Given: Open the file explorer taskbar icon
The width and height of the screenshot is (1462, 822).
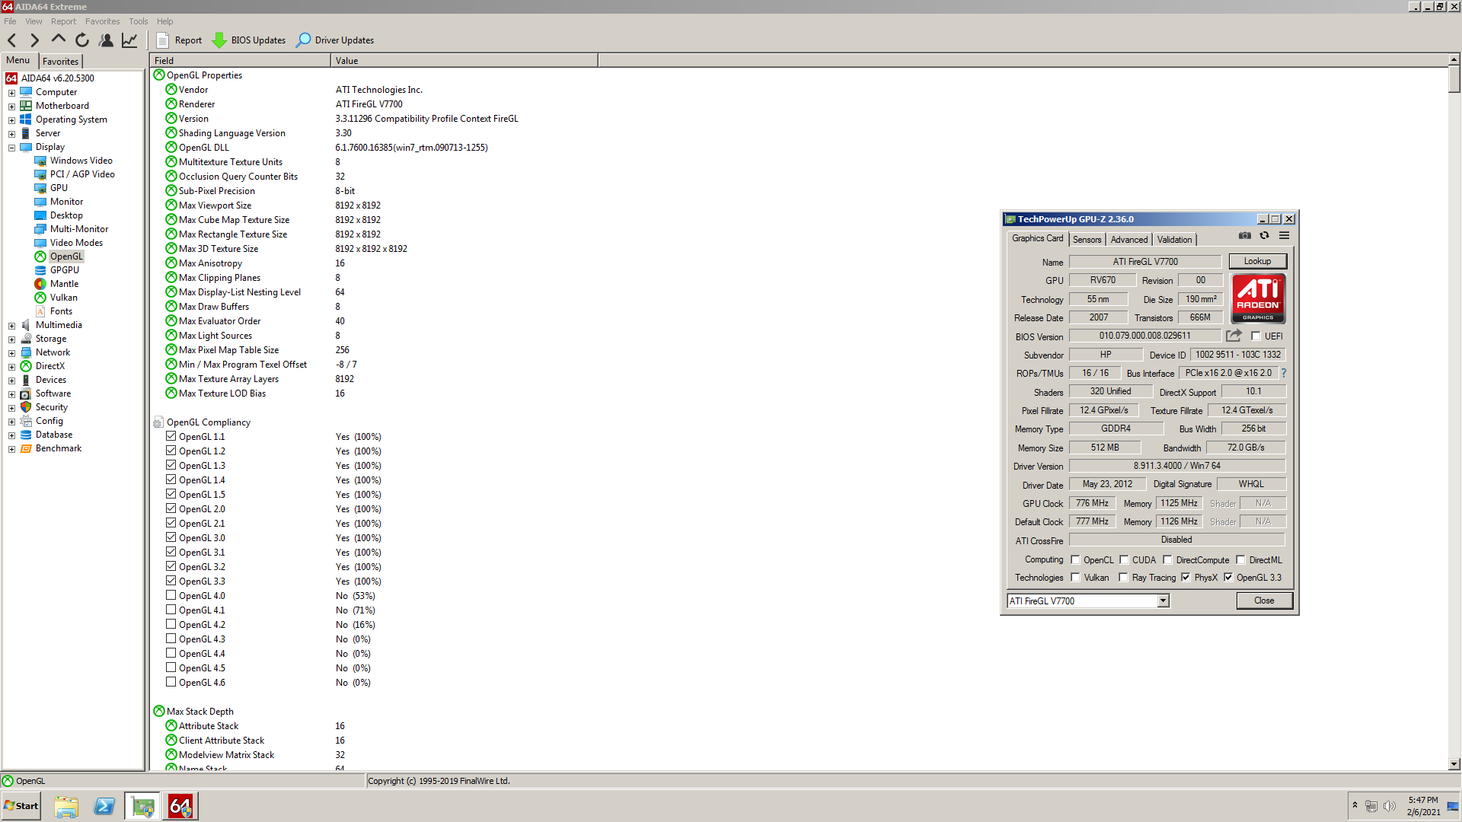Looking at the screenshot, I should click(x=66, y=806).
